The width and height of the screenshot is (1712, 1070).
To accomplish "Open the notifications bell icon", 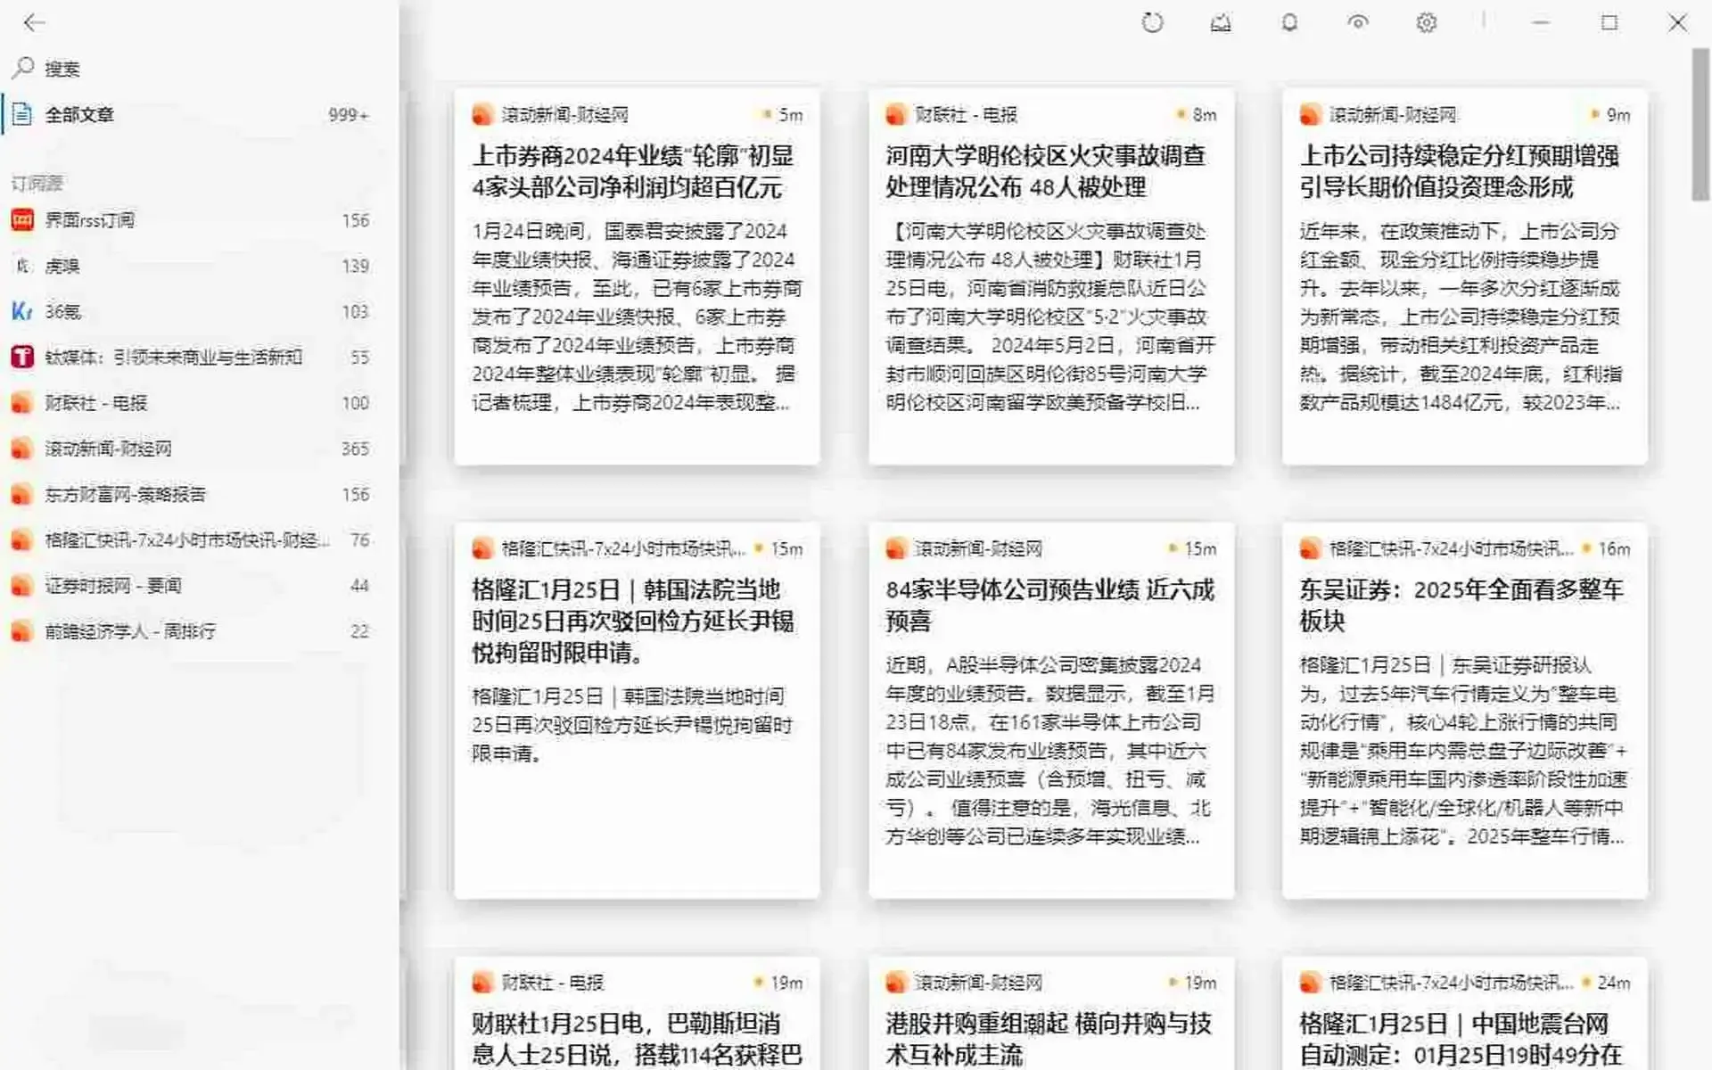I will click(x=1289, y=23).
